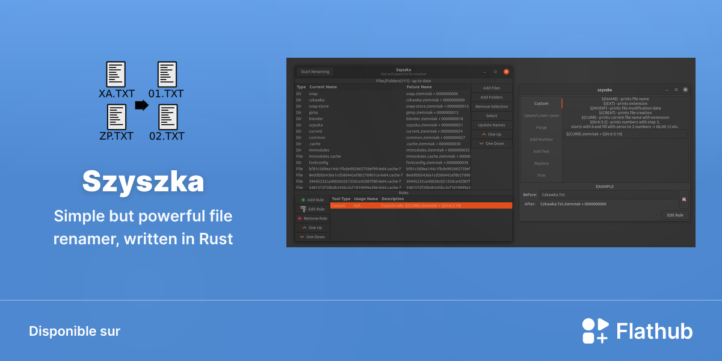
Task: Select file row starting 'bf81c5d9ea144c1f'
Action: point(383,169)
